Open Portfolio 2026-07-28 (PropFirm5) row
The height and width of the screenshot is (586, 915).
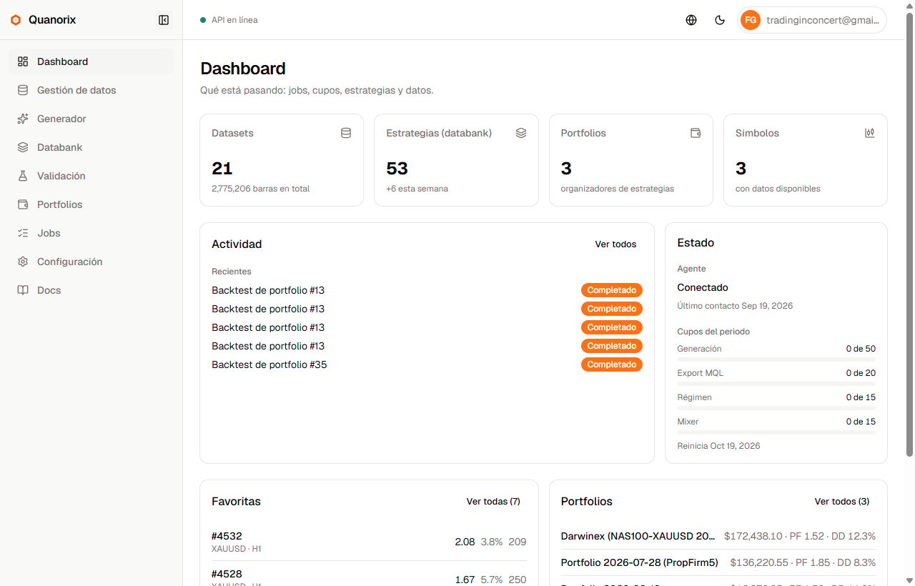click(x=718, y=562)
